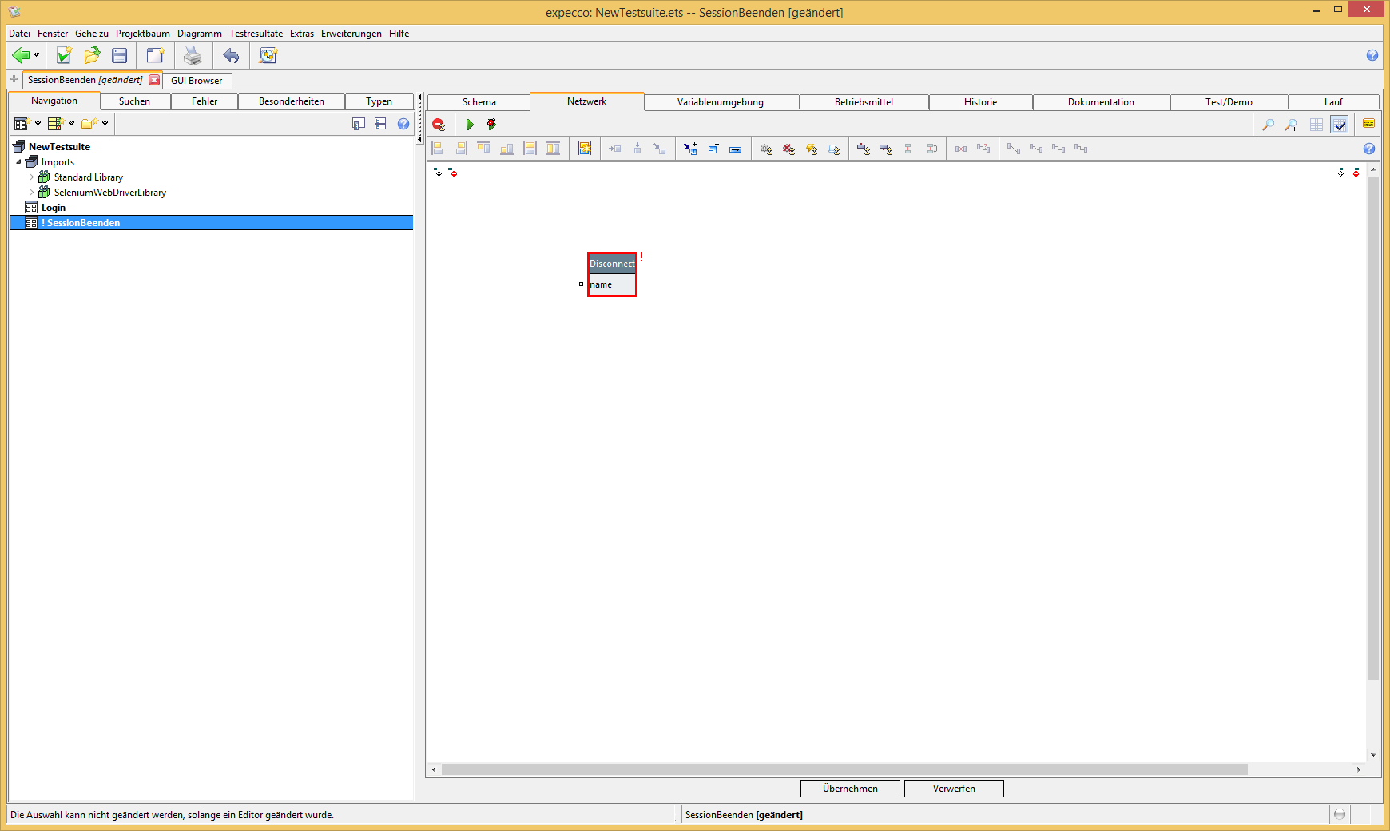1390x831 pixels.
Task: Open the dropdown beside the green back arrow
Action: [x=37, y=55]
